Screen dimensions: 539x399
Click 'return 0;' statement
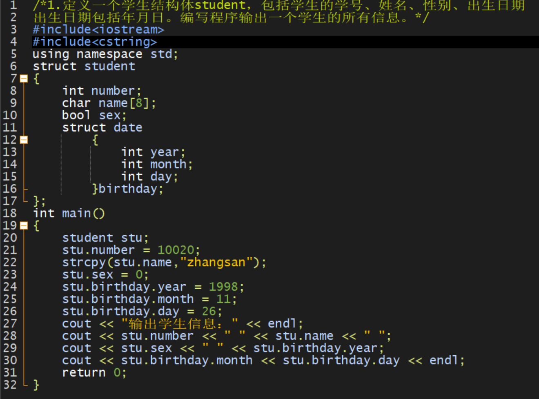coord(94,372)
